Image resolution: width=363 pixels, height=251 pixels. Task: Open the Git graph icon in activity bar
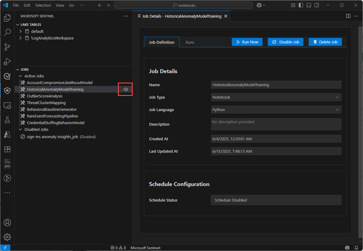pos(7,178)
